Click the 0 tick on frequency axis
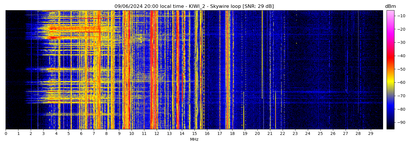 tap(6, 134)
